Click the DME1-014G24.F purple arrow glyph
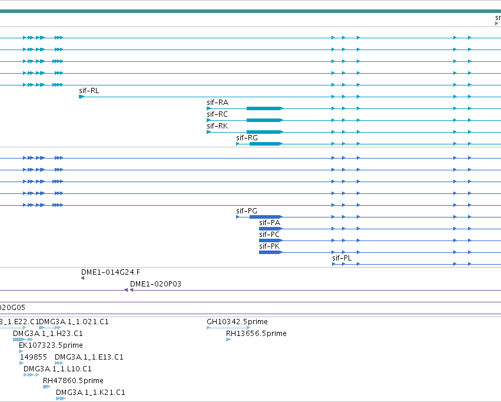 pos(83,279)
